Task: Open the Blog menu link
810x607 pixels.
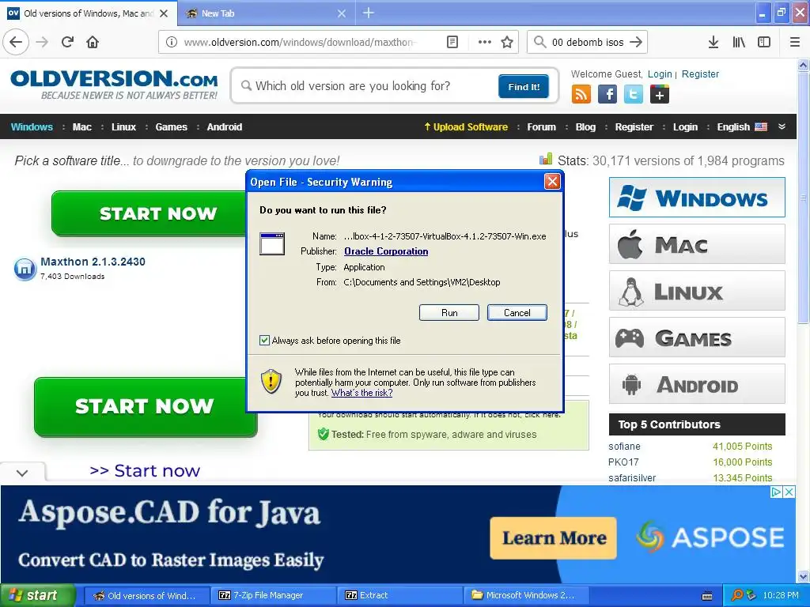Action: coord(585,127)
